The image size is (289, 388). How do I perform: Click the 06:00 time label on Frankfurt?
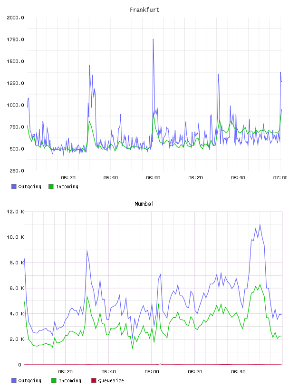[x=153, y=178]
